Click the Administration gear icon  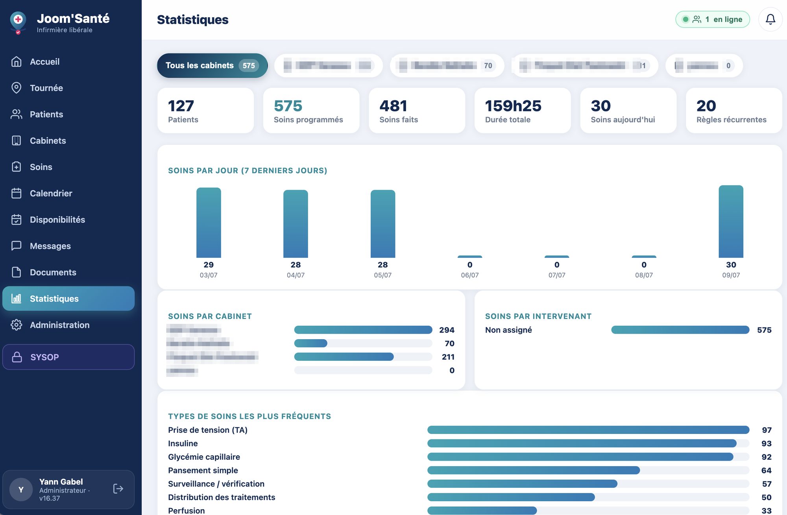tap(16, 325)
